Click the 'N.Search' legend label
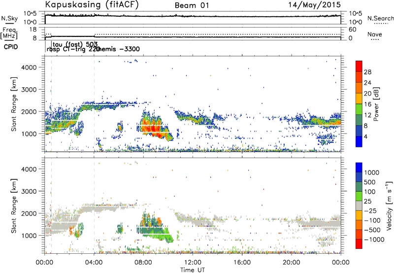Image resolution: width=394 pixels, height=273 pixels. (380, 18)
